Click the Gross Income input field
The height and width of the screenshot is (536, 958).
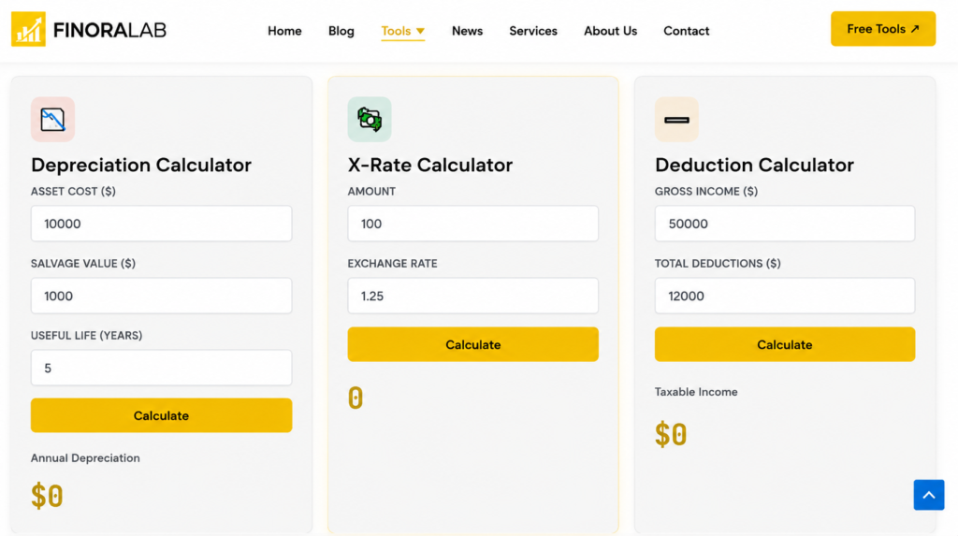pyautogui.click(x=785, y=224)
